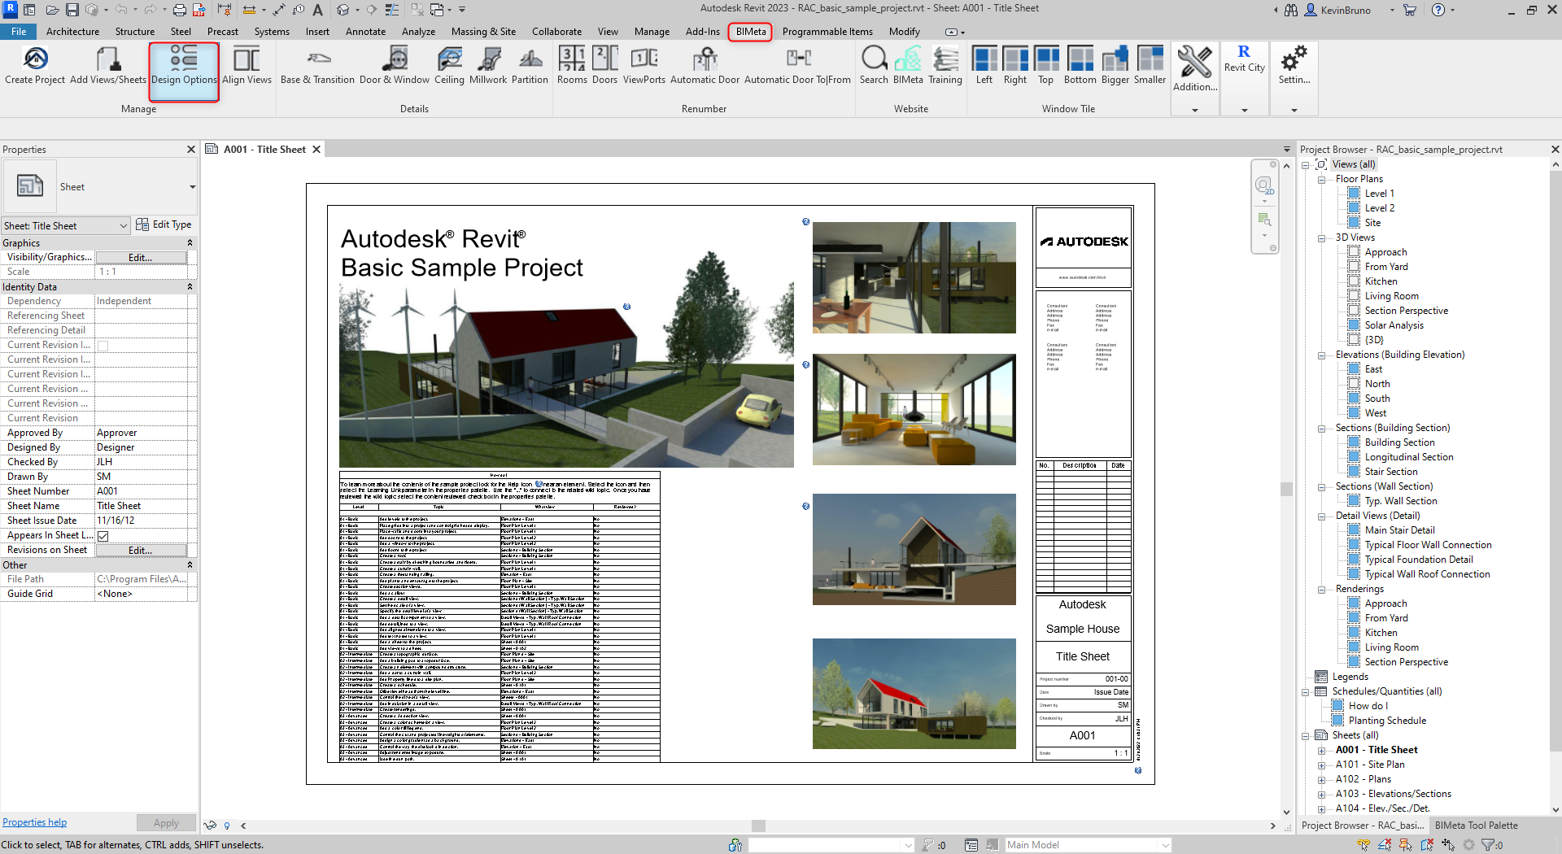Collapse the Renderings tree node
This screenshot has width=1562, height=854.
pyautogui.click(x=1321, y=590)
